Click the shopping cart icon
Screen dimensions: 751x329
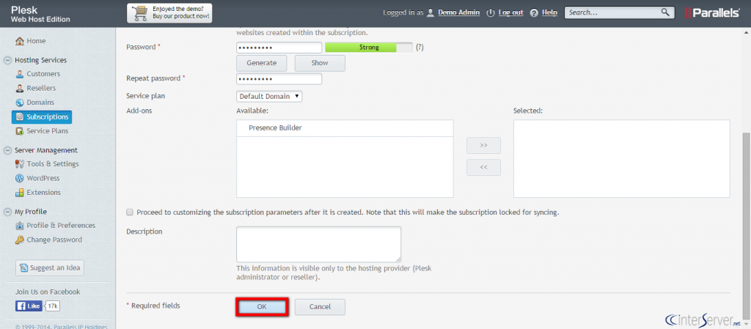coord(140,13)
